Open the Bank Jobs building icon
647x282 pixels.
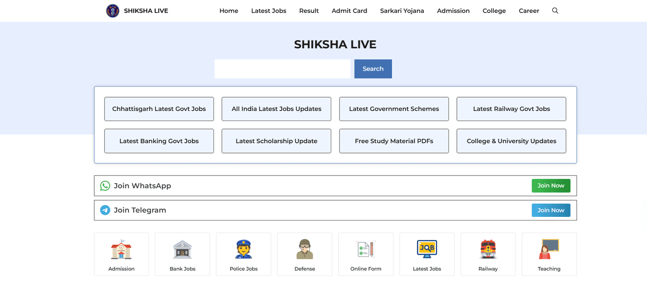(182, 249)
